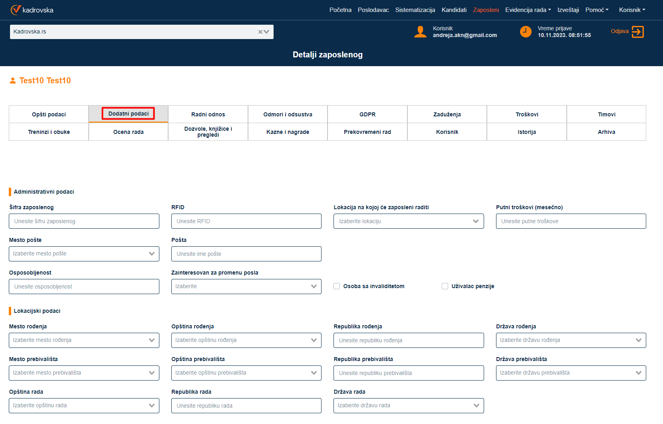Click the kadrovska logo icon
This screenshot has width=663, height=424.
[x=16, y=10]
